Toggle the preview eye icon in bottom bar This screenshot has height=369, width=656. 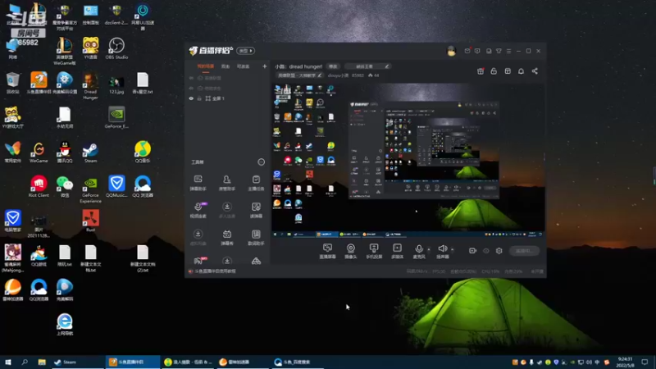tap(486, 251)
